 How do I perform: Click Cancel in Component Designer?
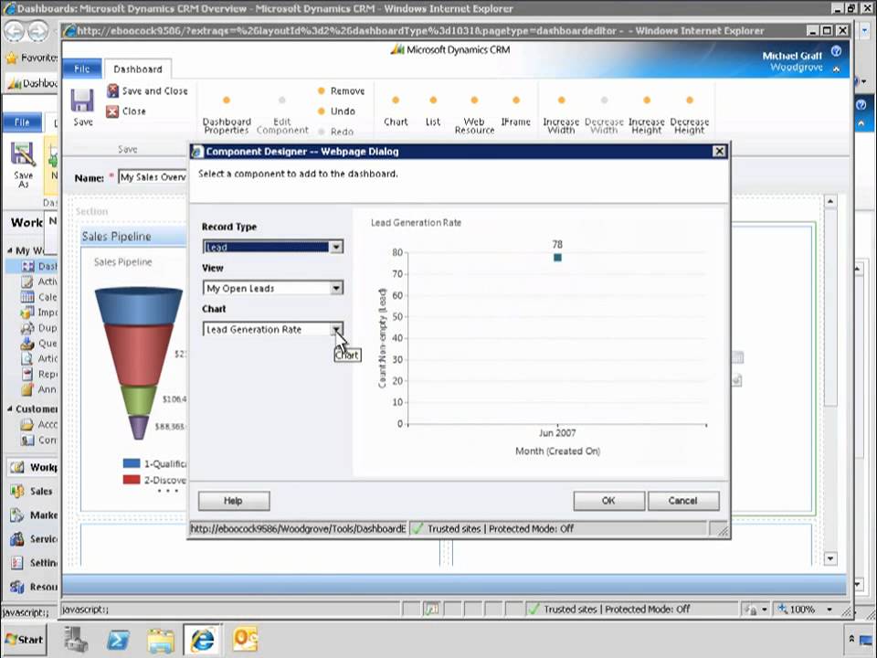683,501
